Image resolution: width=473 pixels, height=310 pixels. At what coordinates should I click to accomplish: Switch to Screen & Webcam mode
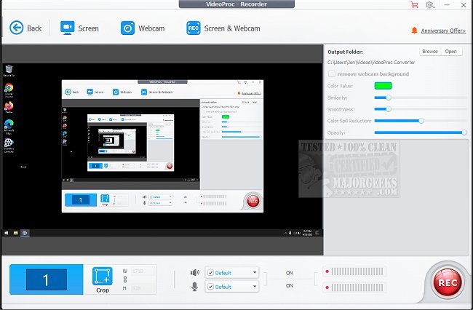[x=223, y=28]
